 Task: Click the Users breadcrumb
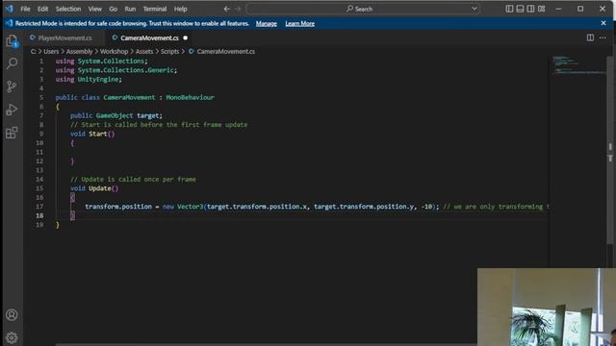click(x=51, y=51)
